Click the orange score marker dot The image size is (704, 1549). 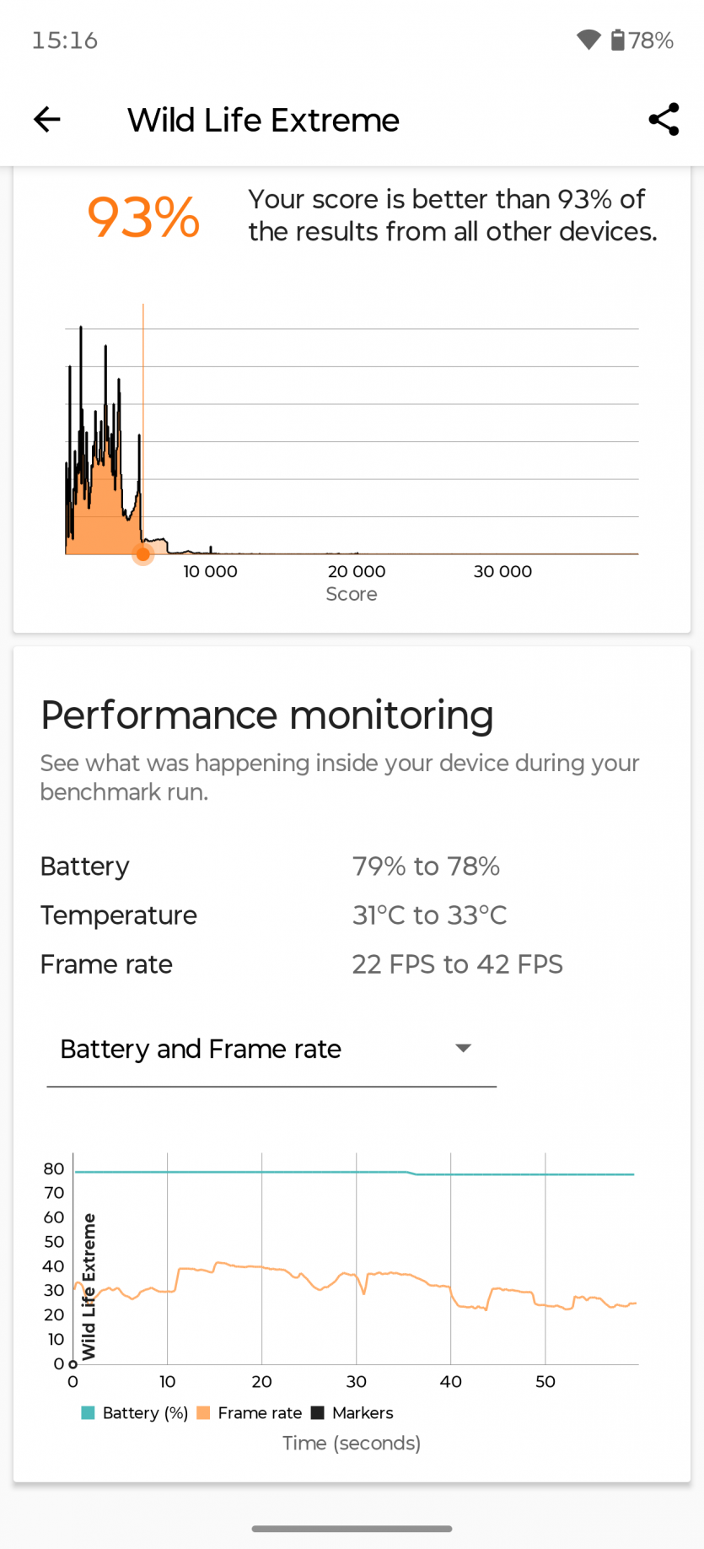coord(143,554)
